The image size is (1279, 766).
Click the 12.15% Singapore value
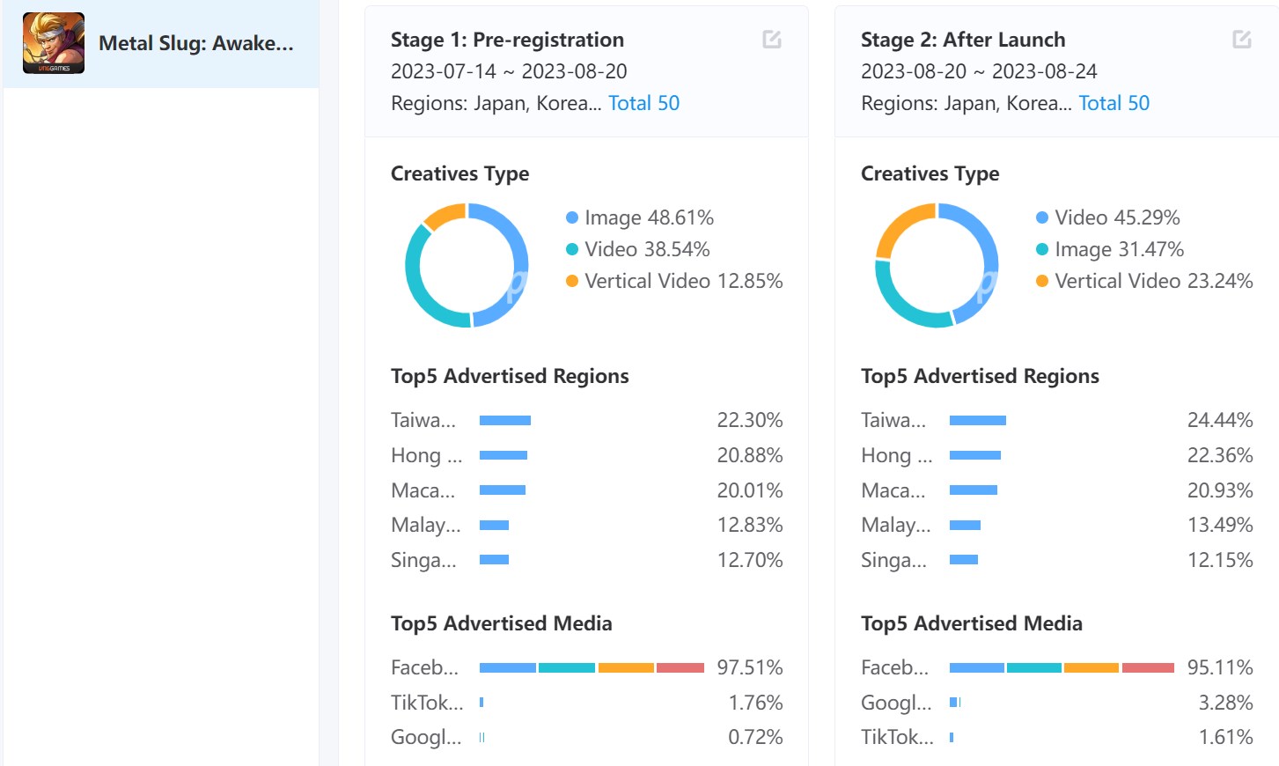tap(1220, 560)
